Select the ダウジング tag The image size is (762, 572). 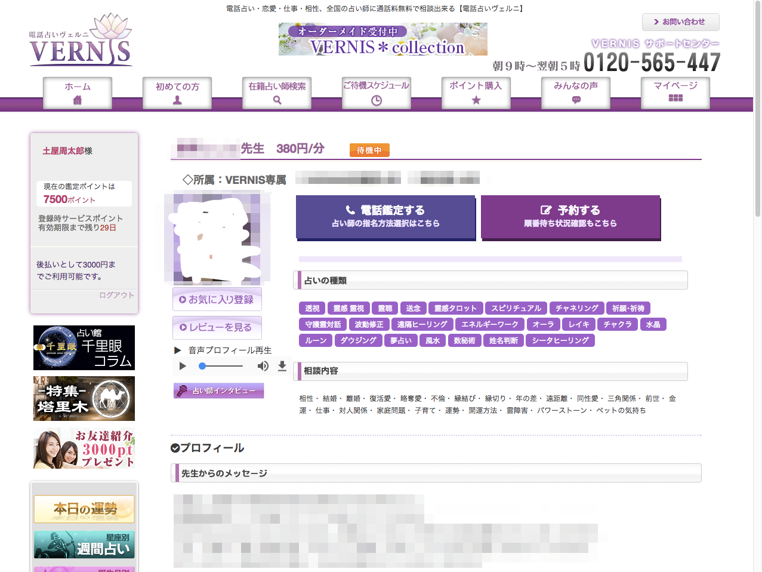point(359,340)
